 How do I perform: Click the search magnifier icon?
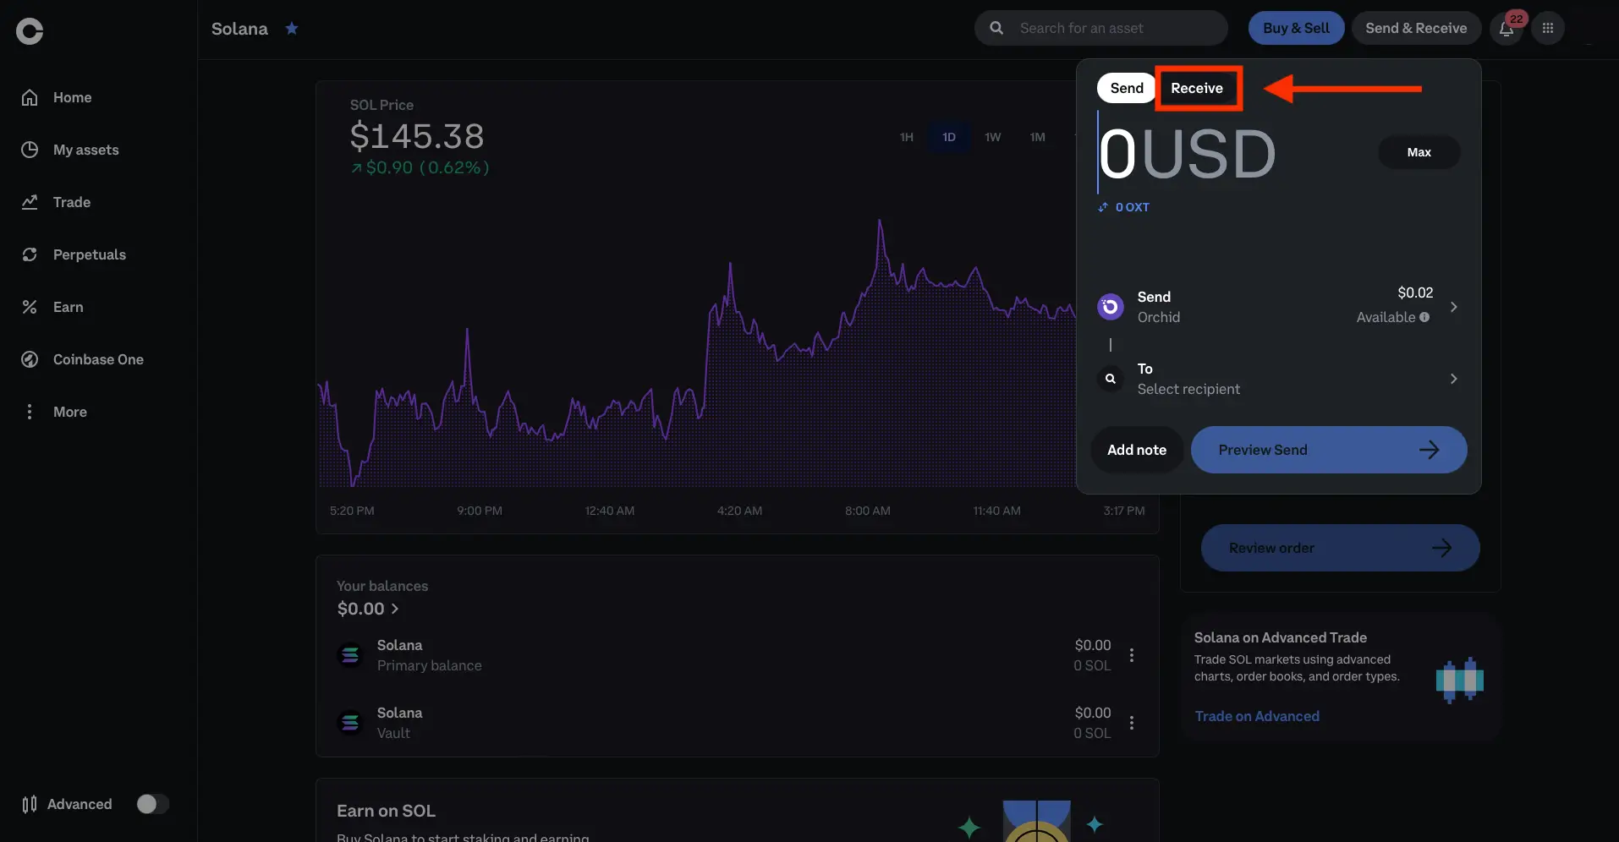point(996,28)
